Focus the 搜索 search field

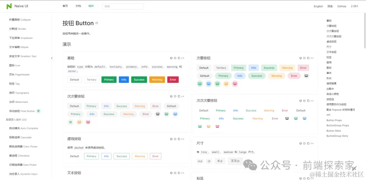click(x=123, y=6)
